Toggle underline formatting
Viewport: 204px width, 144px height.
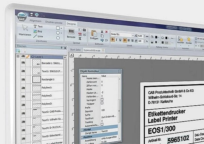pos(120,40)
